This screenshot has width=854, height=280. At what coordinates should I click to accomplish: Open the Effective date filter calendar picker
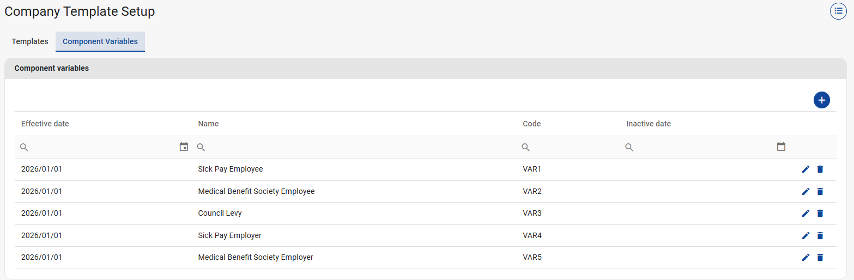click(x=184, y=147)
